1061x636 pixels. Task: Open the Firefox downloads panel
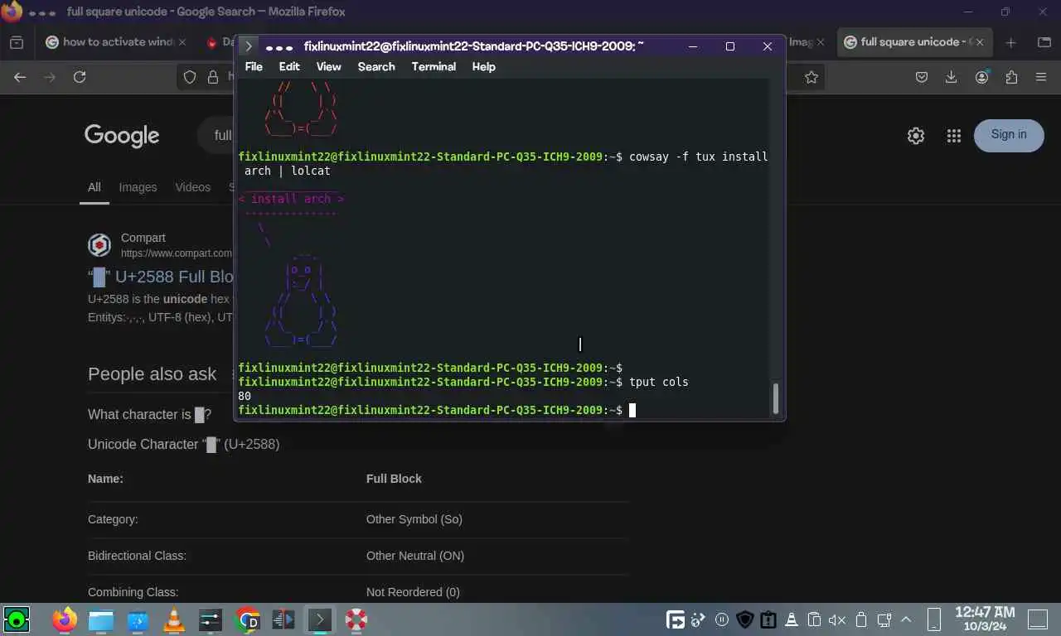tap(952, 77)
